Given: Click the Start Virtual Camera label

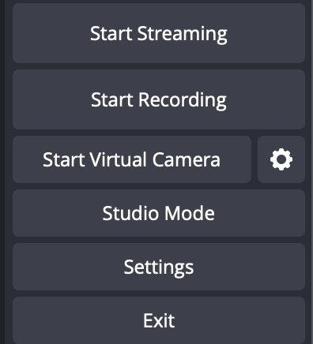Looking at the screenshot, I should point(131,159).
